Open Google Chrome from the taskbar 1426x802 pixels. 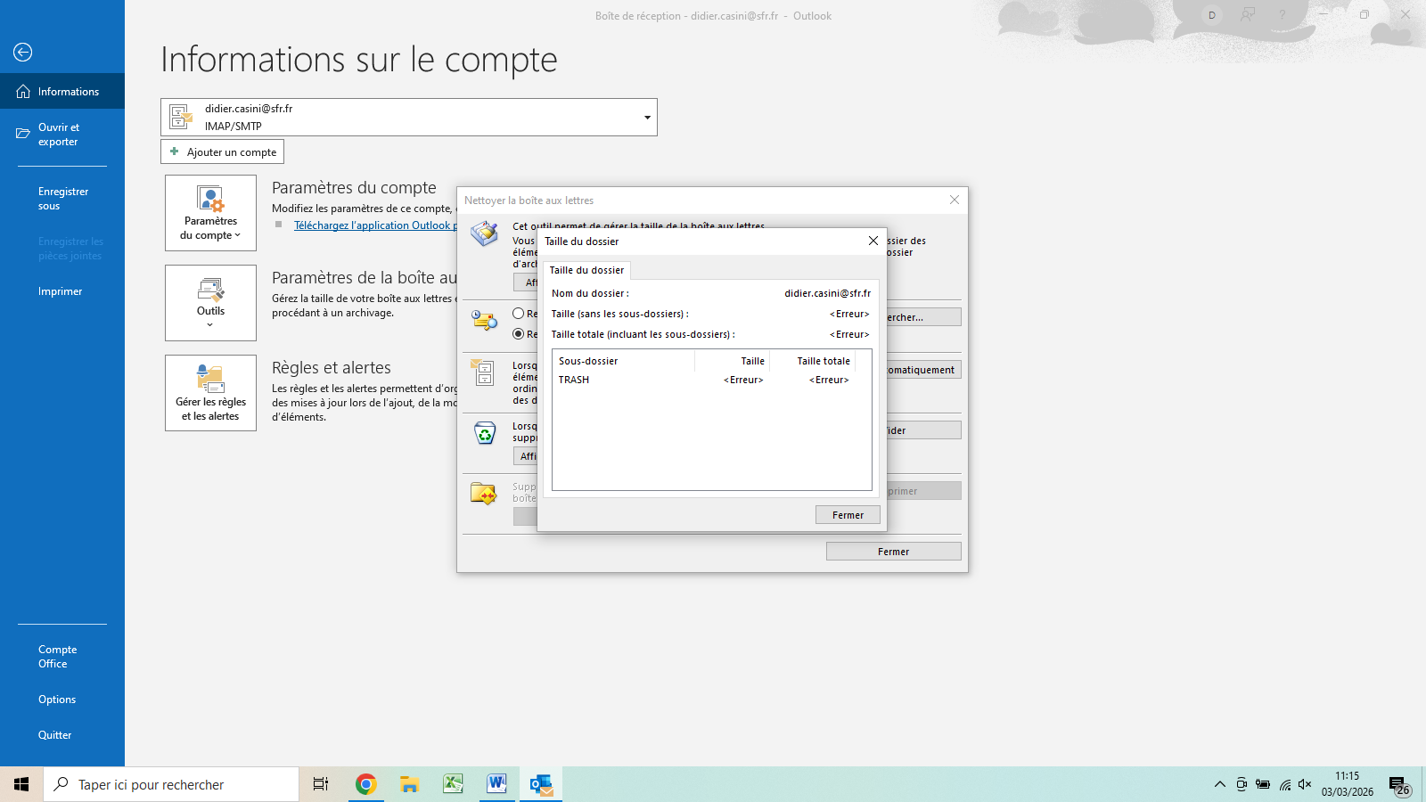[365, 784]
